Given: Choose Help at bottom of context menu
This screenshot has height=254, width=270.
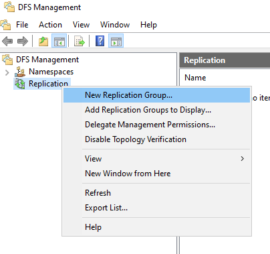Looking at the screenshot, I should [x=156, y=227].
